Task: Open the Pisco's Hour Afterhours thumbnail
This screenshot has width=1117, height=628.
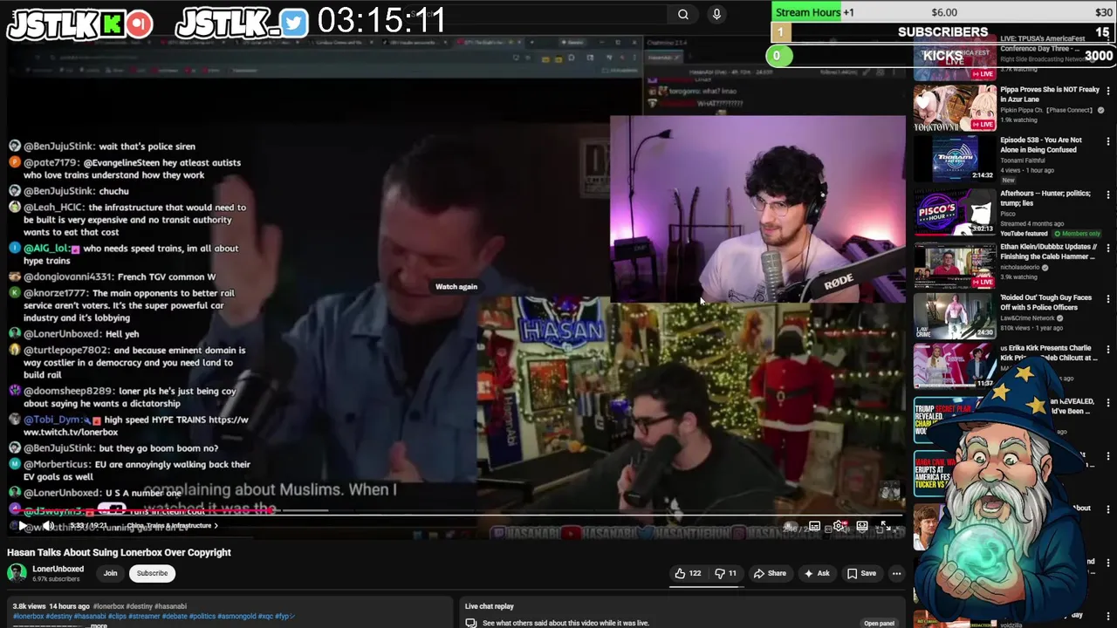Action: point(955,212)
